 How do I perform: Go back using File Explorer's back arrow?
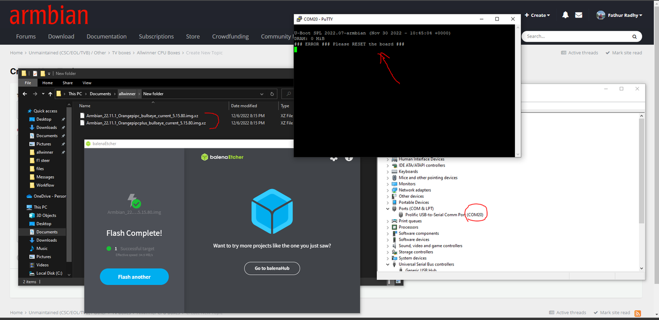26,94
